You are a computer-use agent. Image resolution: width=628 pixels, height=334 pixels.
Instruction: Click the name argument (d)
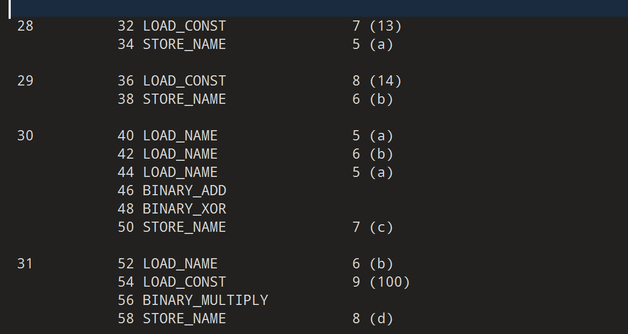pyautogui.click(x=381, y=318)
